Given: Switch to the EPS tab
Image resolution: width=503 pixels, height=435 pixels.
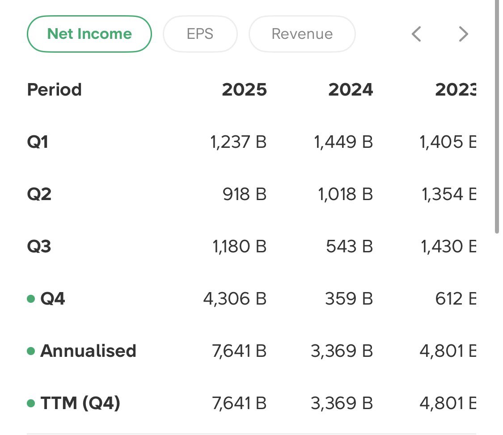Looking at the screenshot, I should pyautogui.click(x=200, y=34).
